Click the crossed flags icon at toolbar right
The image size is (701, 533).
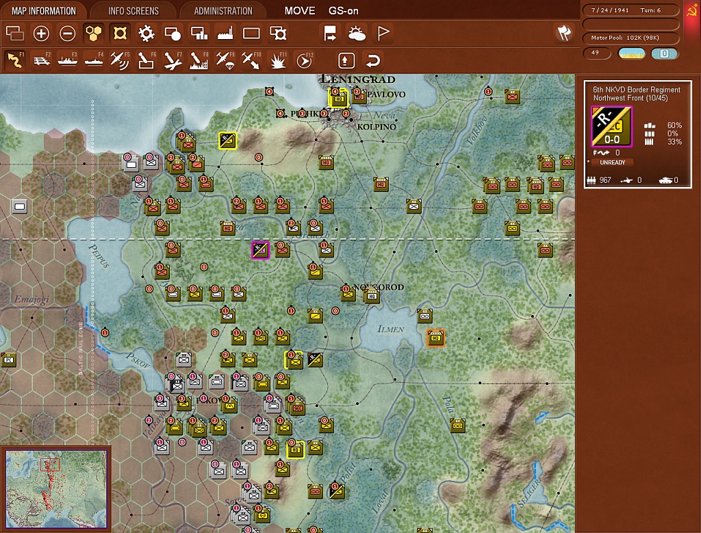[x=564, y=33]
